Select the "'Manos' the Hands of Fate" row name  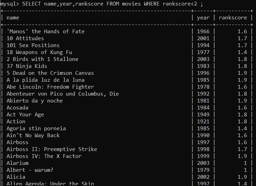pos(45,31)
